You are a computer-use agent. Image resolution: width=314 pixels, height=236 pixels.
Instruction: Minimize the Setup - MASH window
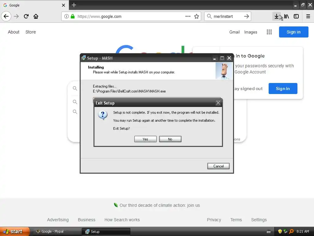[x=214, y=58]
